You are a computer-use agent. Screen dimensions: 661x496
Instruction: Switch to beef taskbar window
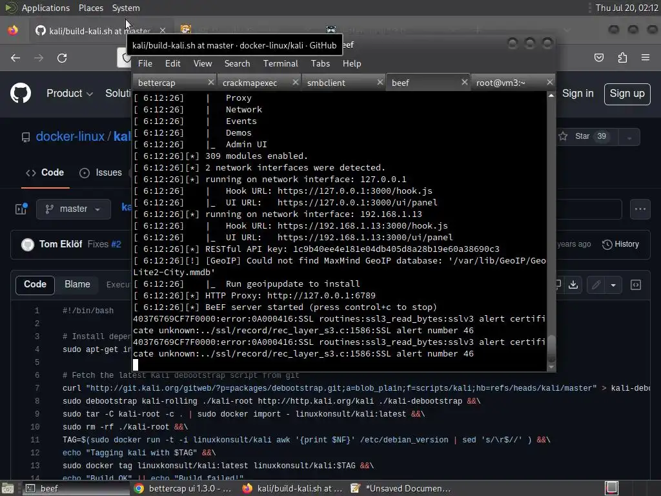pyautogui.click(x=75, y=488)
